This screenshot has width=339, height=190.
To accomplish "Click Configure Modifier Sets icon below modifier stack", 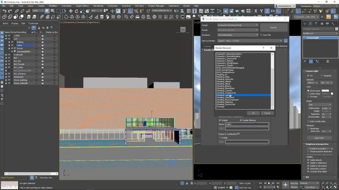I will coord(328,62).
